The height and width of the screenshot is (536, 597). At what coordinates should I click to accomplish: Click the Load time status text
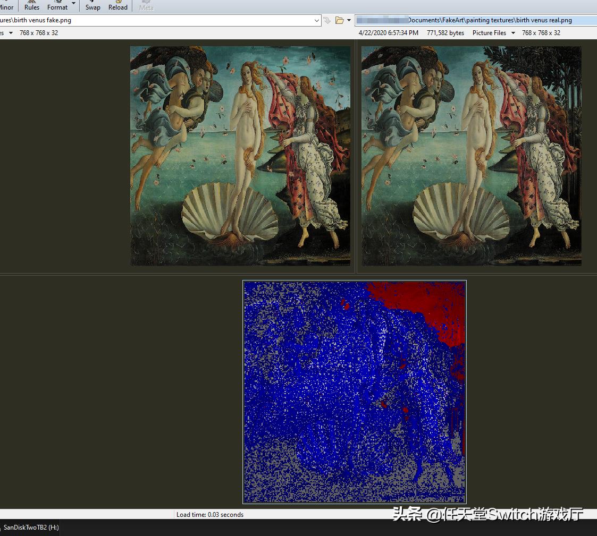coord(210,515)
